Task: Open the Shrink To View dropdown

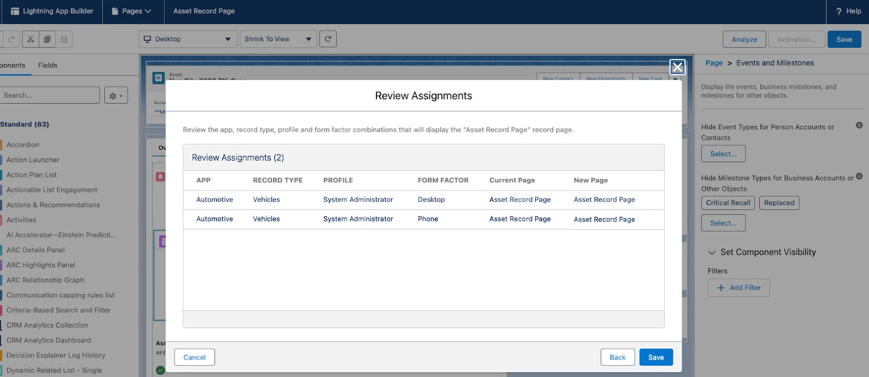Action: click(x=278, y=39)
